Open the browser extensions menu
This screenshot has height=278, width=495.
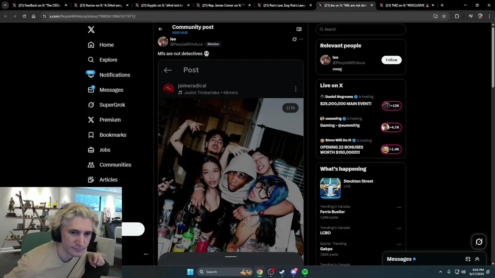click(457, 16)
